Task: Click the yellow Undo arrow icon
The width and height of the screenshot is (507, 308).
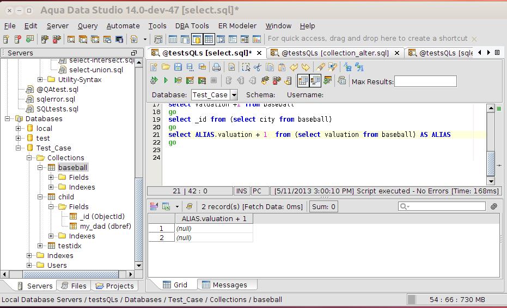Action: pyautogui.click(x=294, y=67)
